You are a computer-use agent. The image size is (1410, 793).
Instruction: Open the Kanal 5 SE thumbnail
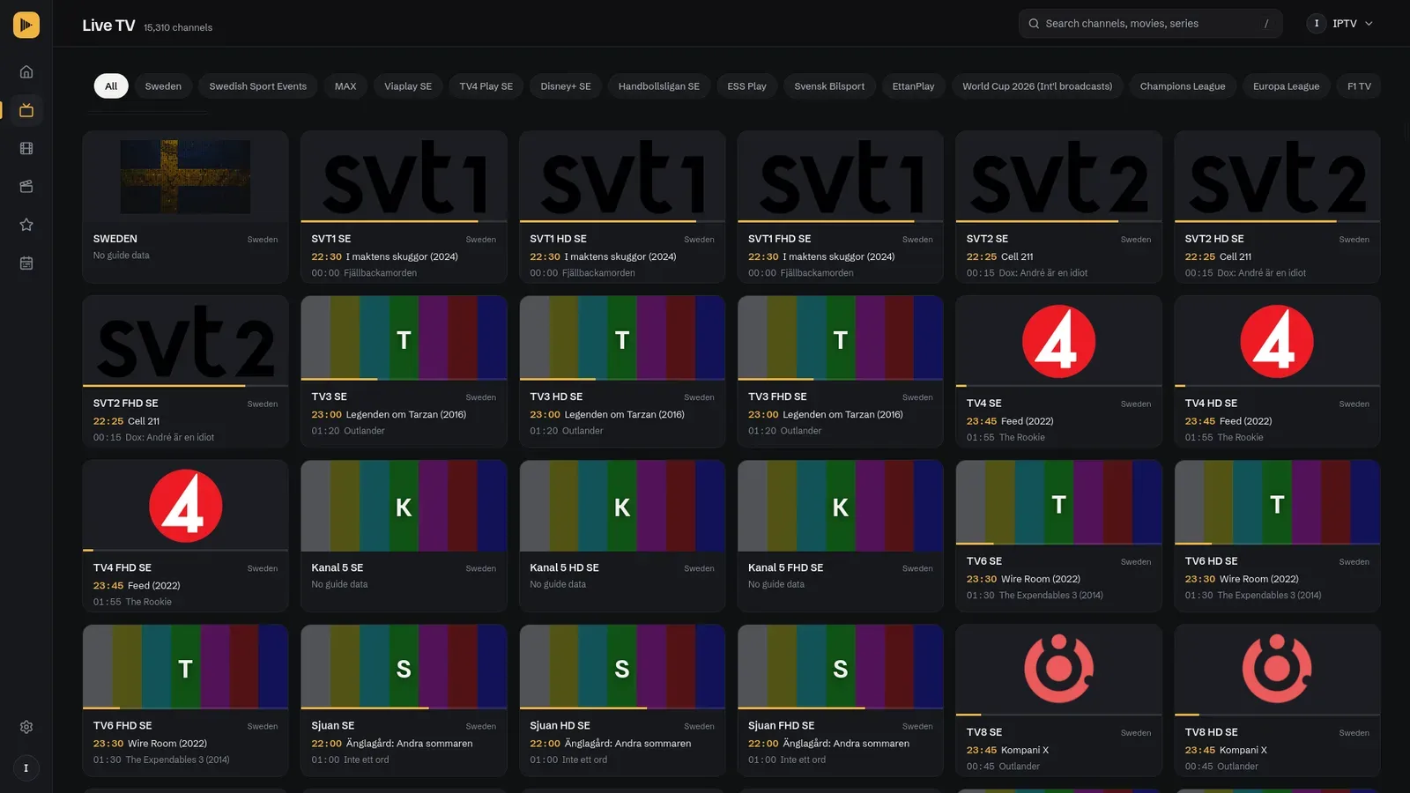[x=404, y=506]
